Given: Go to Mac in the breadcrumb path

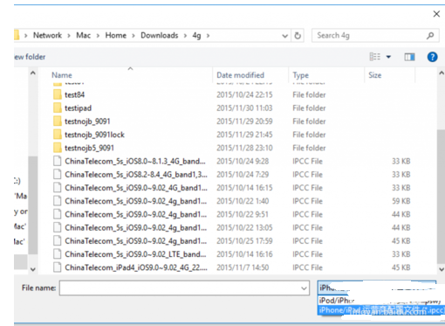Looking at the screenshot, I should 84,36.
